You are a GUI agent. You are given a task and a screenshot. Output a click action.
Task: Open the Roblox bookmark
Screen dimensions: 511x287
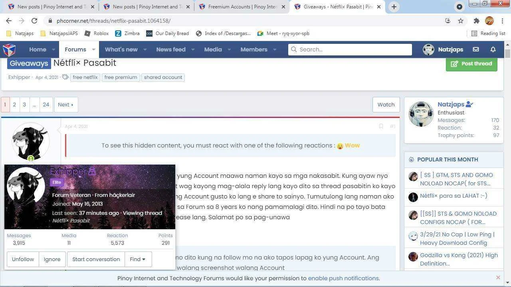97,33
